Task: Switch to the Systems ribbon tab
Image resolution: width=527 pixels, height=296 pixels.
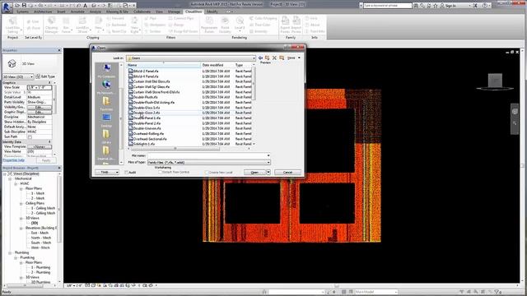Action: click(22, 12)
